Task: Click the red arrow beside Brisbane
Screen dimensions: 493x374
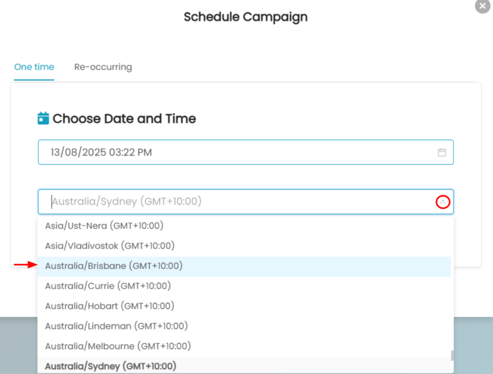Action: 26,265
